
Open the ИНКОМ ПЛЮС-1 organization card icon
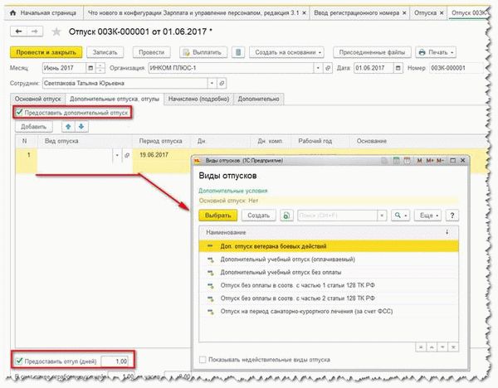pyautogui.click(x=328, y=68)
